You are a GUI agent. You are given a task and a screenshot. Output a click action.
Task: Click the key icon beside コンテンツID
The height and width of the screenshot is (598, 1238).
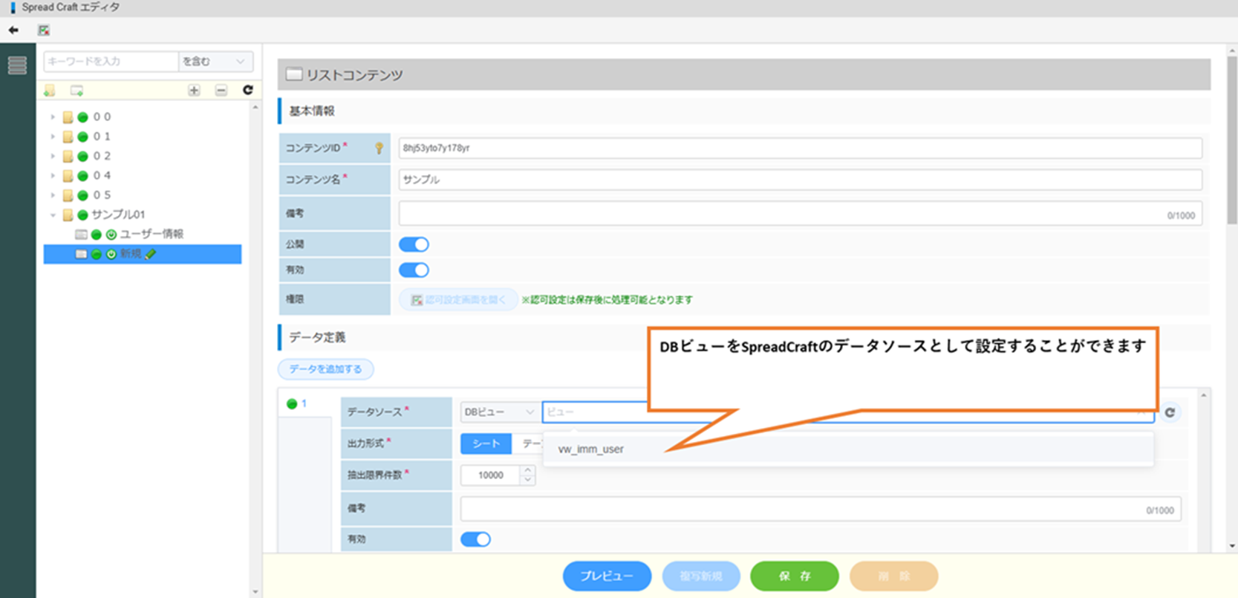tap(379, 148)
